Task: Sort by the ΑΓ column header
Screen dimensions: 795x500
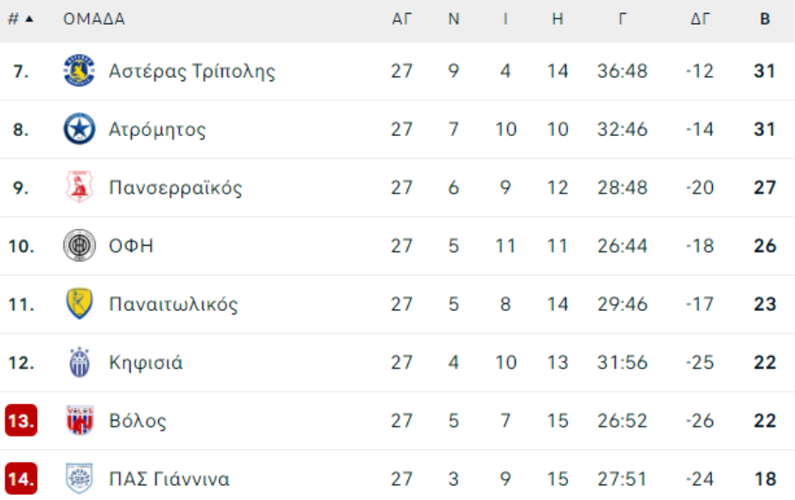Action: pyautogui.click(x=401, y=19)
